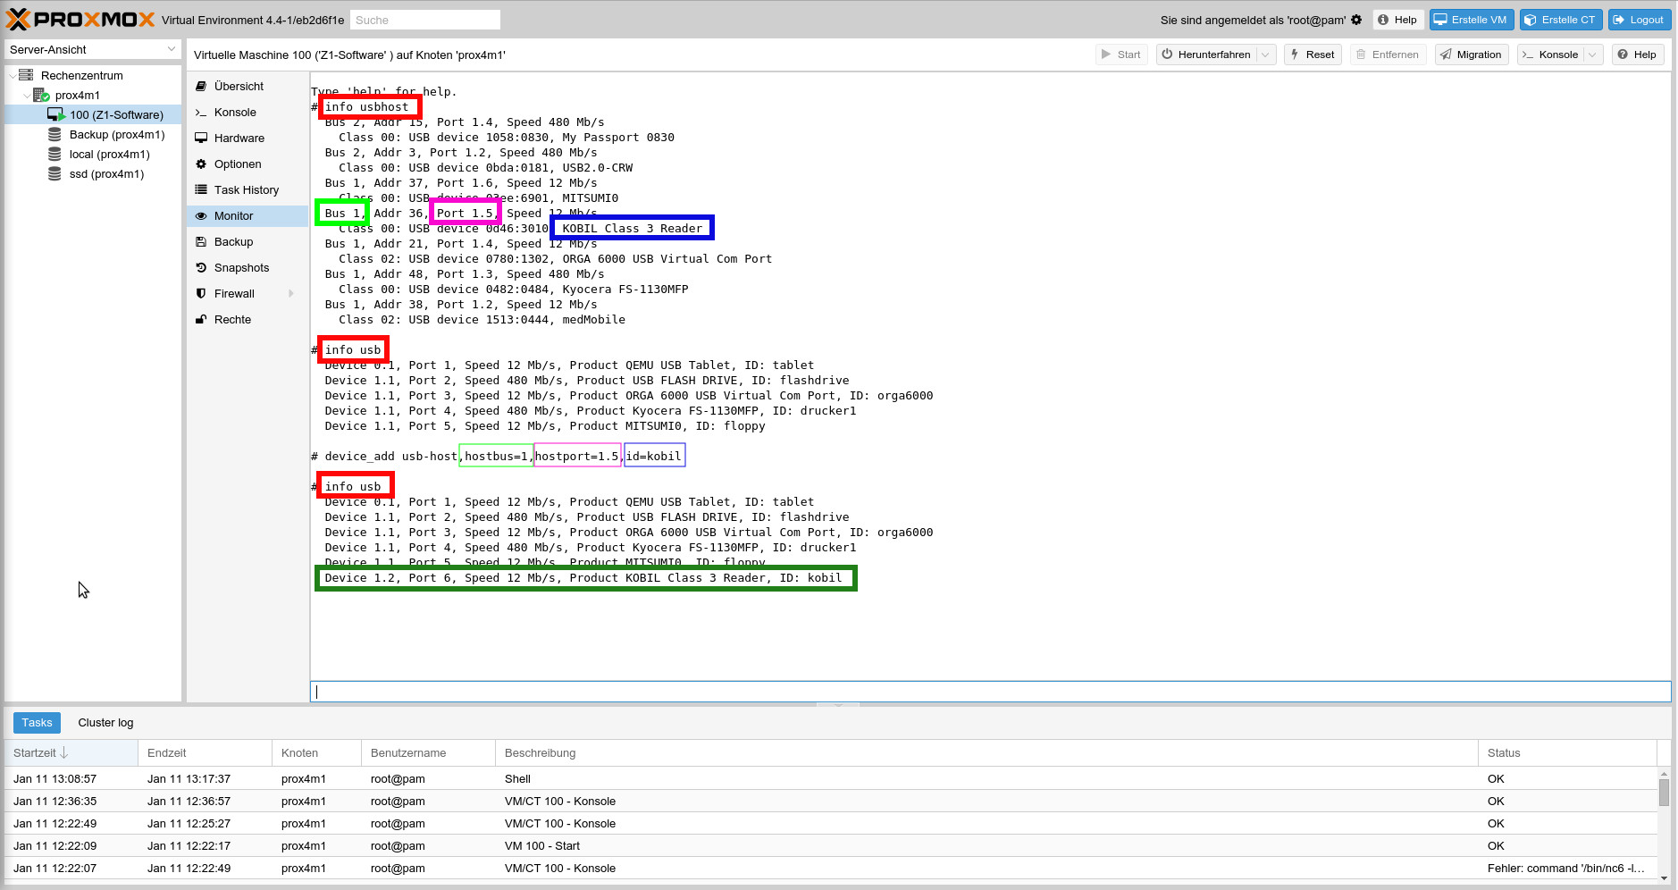
Task: Switch to the Cluster log tab
Action: (105, 723)
